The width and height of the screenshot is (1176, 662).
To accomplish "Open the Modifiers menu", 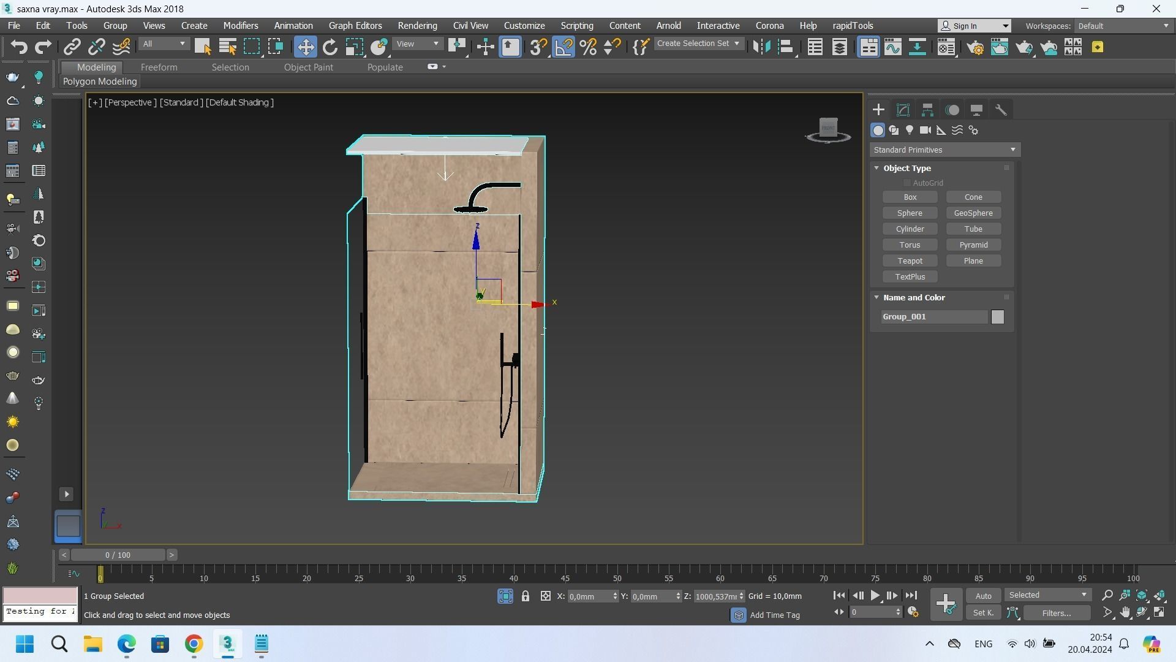I will click(241, 26).
